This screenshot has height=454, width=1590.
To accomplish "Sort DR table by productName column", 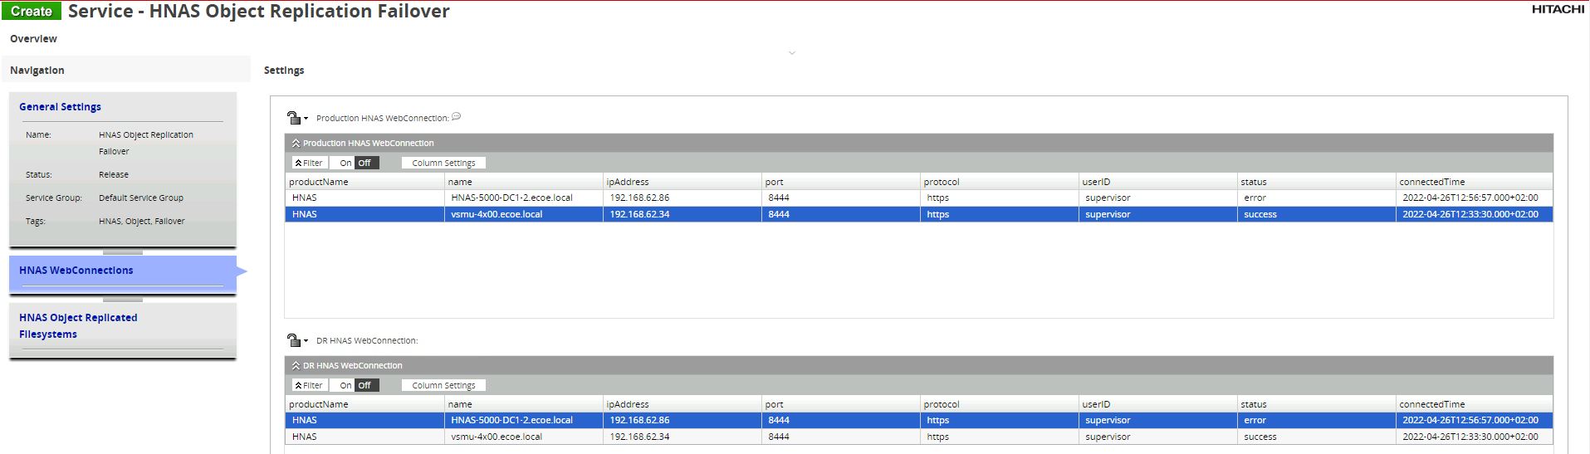I will [x=364, y=404].
